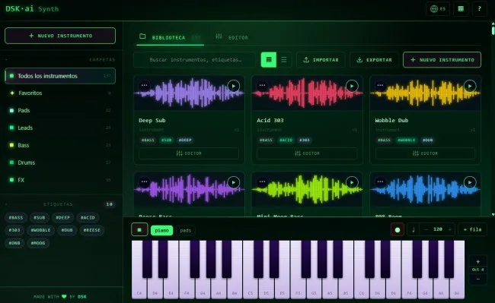Screen dimensions: 495x303
Task: Toggle the #WOBBLE tag filter in sidebar
Action: [x=40, y=230]
